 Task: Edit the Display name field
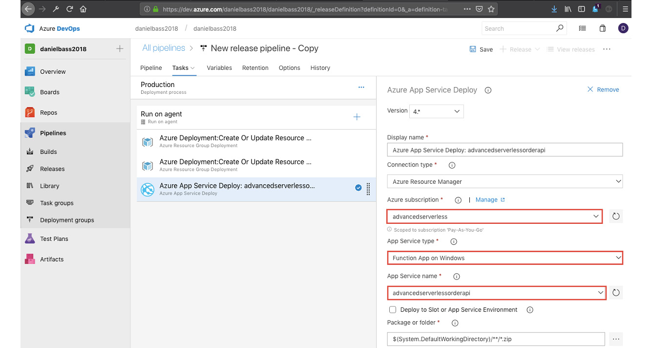click(x=505, y=150)
